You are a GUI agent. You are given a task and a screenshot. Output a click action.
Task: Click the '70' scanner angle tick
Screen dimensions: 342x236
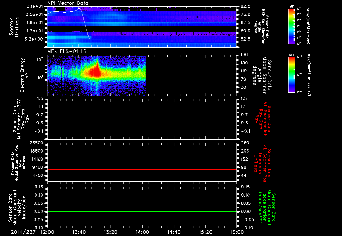[x=243, y=79]
